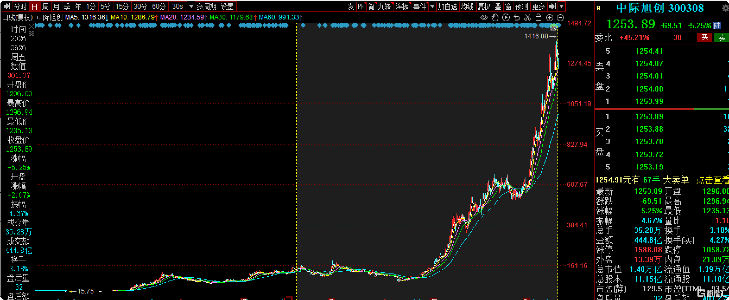729x300 pixels.
Task: Click the 中际旭创 300308 stock title
Action: click(660, 8)
